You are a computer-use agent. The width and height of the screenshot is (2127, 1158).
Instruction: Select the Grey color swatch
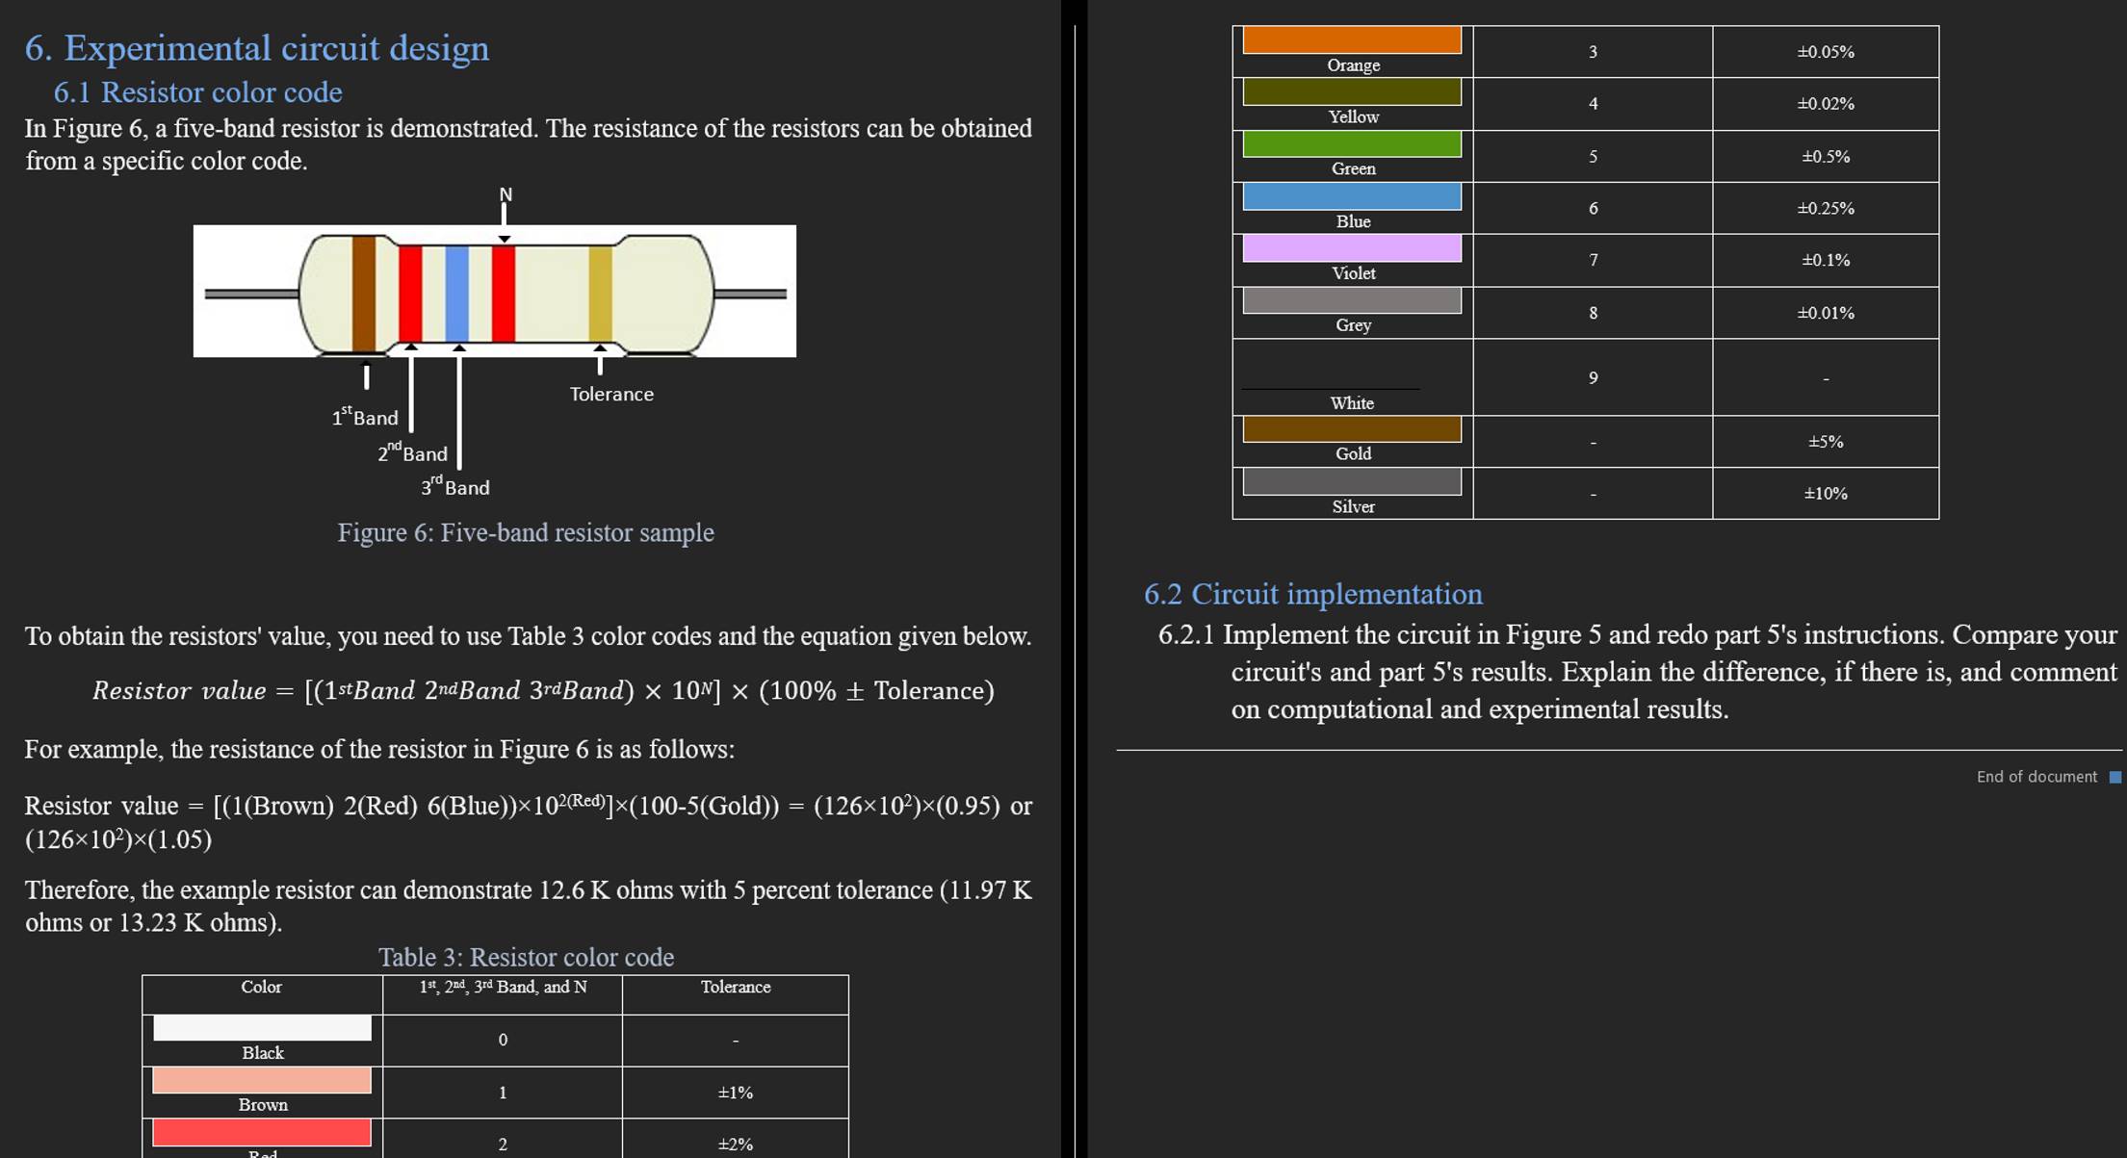[x=1352, y=299]
